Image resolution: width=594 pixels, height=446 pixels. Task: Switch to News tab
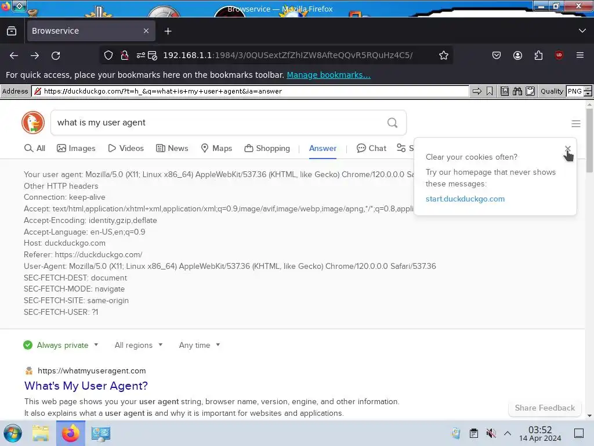(x=172, y=148)
